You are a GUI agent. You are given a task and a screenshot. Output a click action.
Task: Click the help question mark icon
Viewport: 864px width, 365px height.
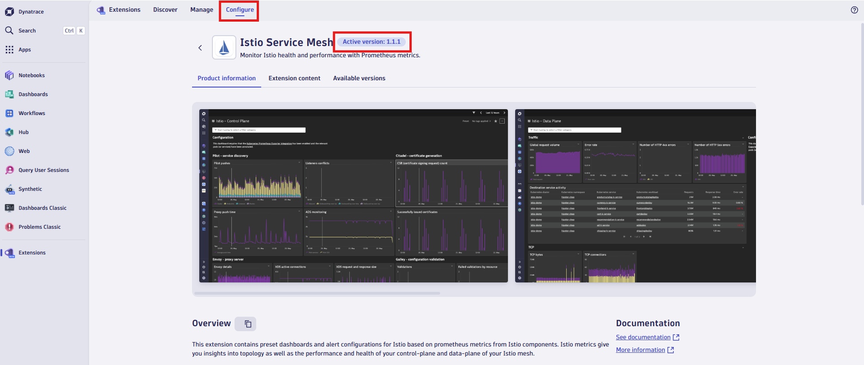(x=854, y=10)
